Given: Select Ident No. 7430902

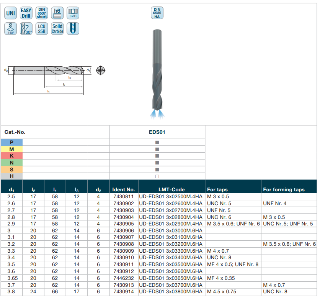Looking at the screenshot, I should [x=124, y=203].
